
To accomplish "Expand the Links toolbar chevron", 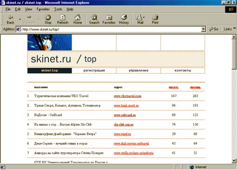I will coord(234,28).
